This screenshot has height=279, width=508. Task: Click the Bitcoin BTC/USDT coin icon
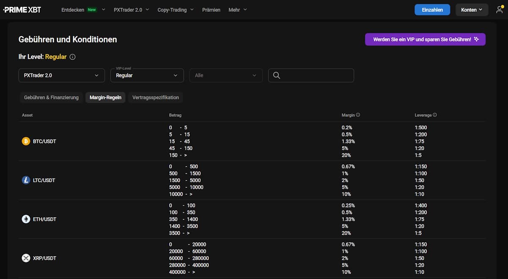point(26,141)
